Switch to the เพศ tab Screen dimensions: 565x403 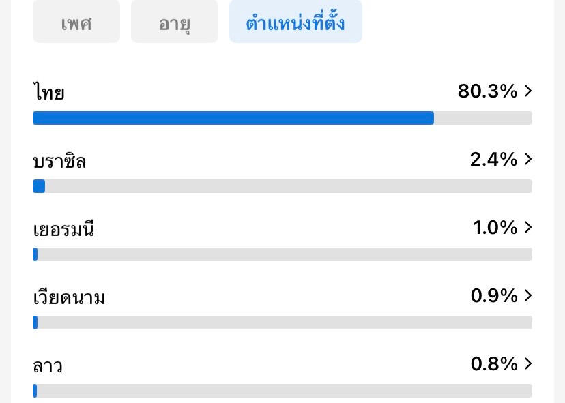76,23
